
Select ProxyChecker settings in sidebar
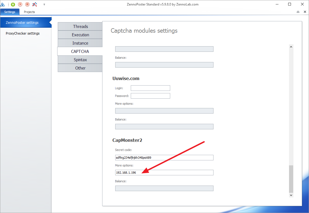26,33
